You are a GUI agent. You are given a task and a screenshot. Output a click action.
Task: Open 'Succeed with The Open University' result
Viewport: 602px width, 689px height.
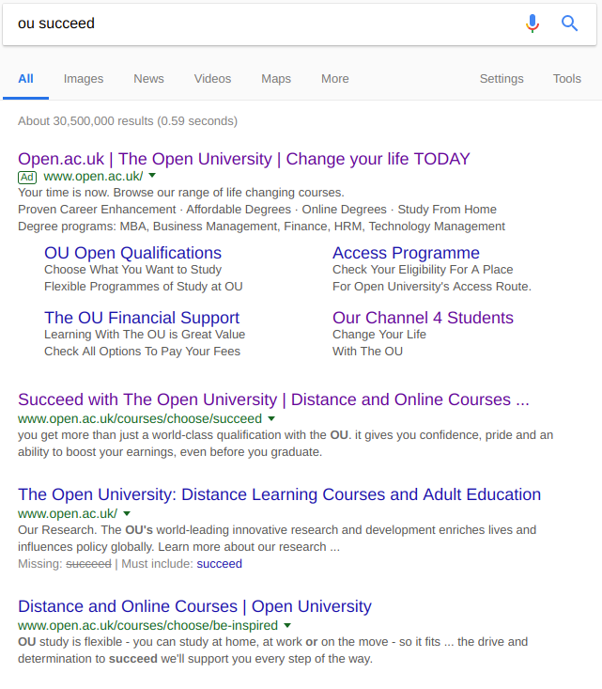pyautogui.click(x=273, y=399)
